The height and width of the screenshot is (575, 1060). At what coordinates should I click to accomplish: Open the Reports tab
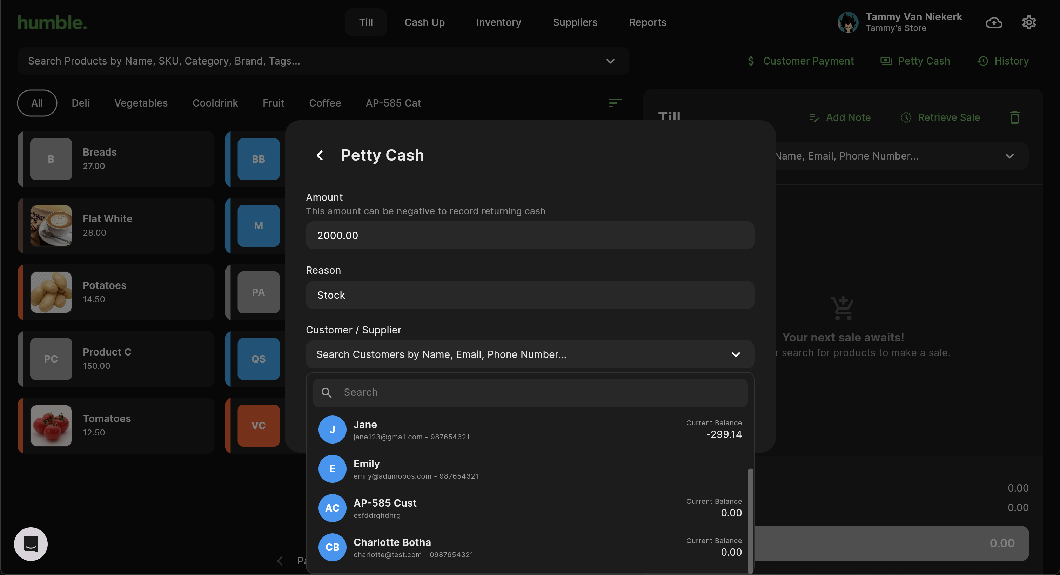point(647,23)
